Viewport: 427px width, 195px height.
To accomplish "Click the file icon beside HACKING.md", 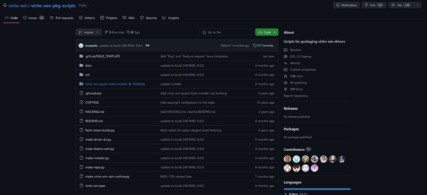I will (81, 112).
